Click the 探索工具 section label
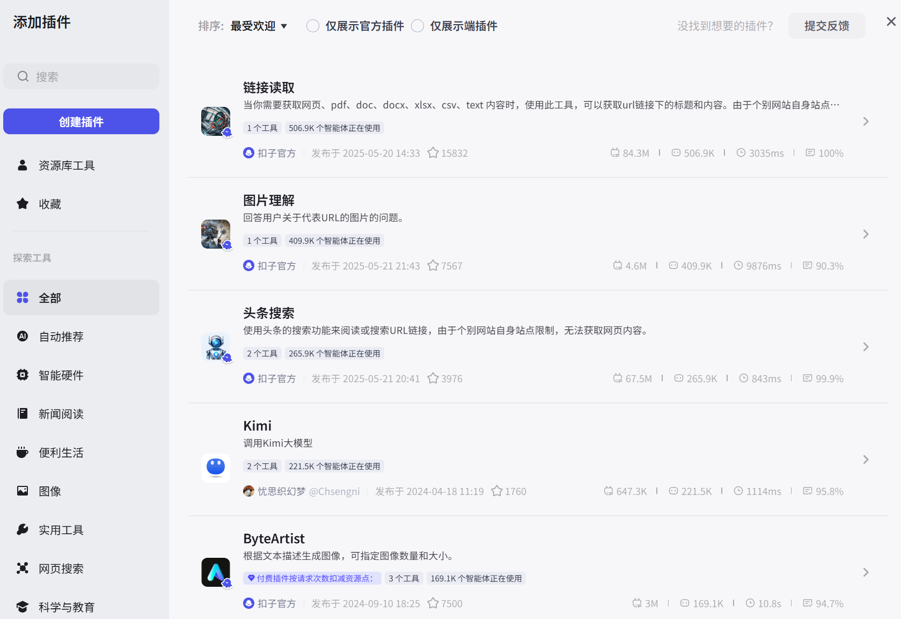 point(32,258)
